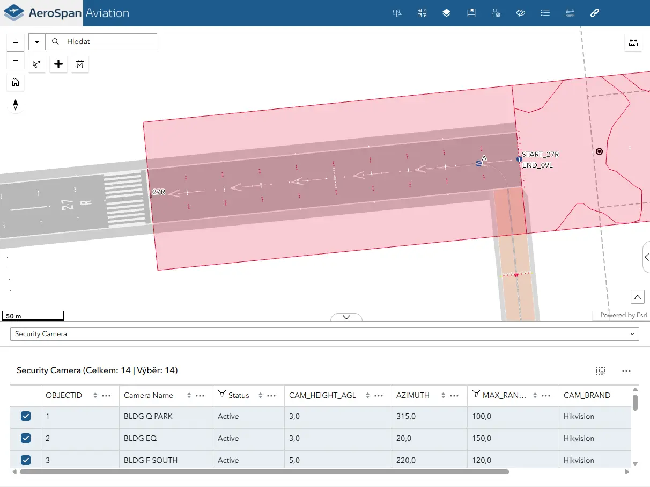
Task: Open the table's more options menu
Action: tap(626, 370)
